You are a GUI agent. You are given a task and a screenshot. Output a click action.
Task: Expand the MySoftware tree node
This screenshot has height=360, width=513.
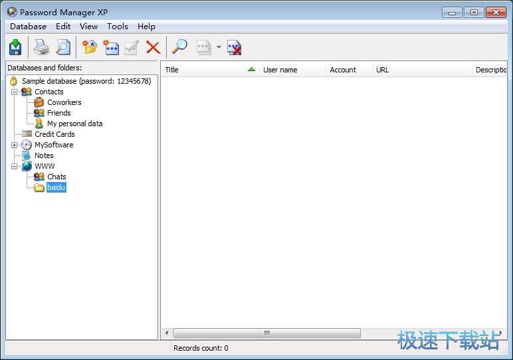(14, 145)
